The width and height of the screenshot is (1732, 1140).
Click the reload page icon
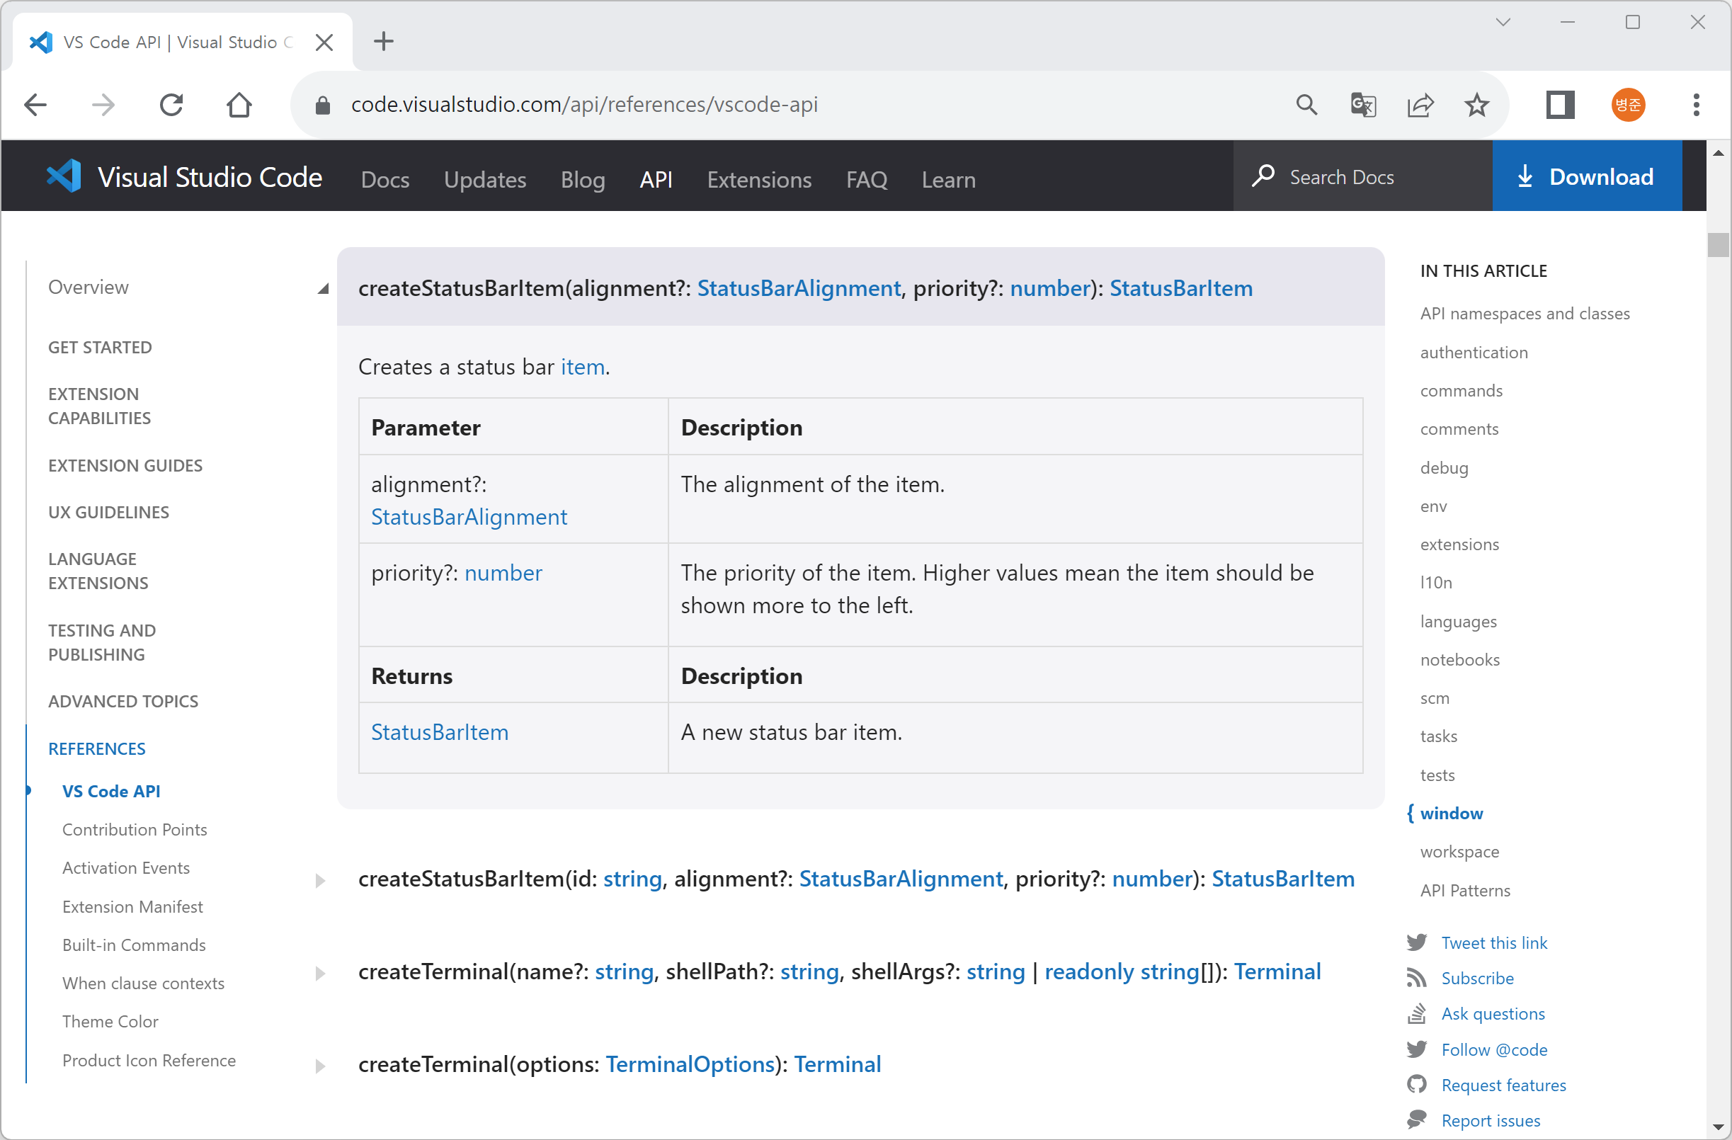click(171, 105)
